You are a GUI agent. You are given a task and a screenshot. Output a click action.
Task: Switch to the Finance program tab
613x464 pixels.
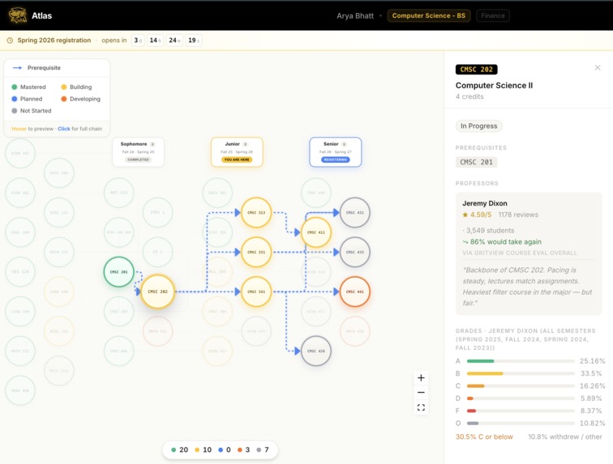[493, 15]
